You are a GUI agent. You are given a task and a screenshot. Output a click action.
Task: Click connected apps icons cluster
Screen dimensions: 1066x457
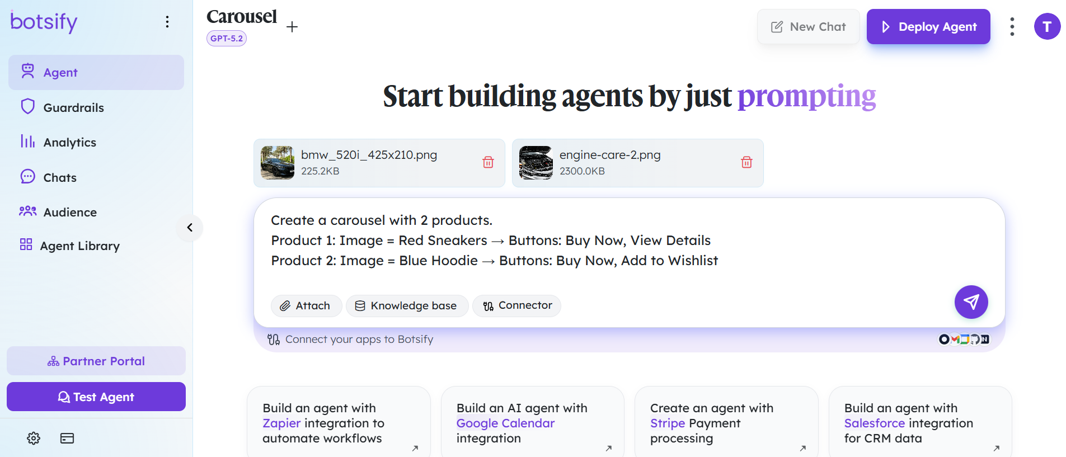(964, 339)
